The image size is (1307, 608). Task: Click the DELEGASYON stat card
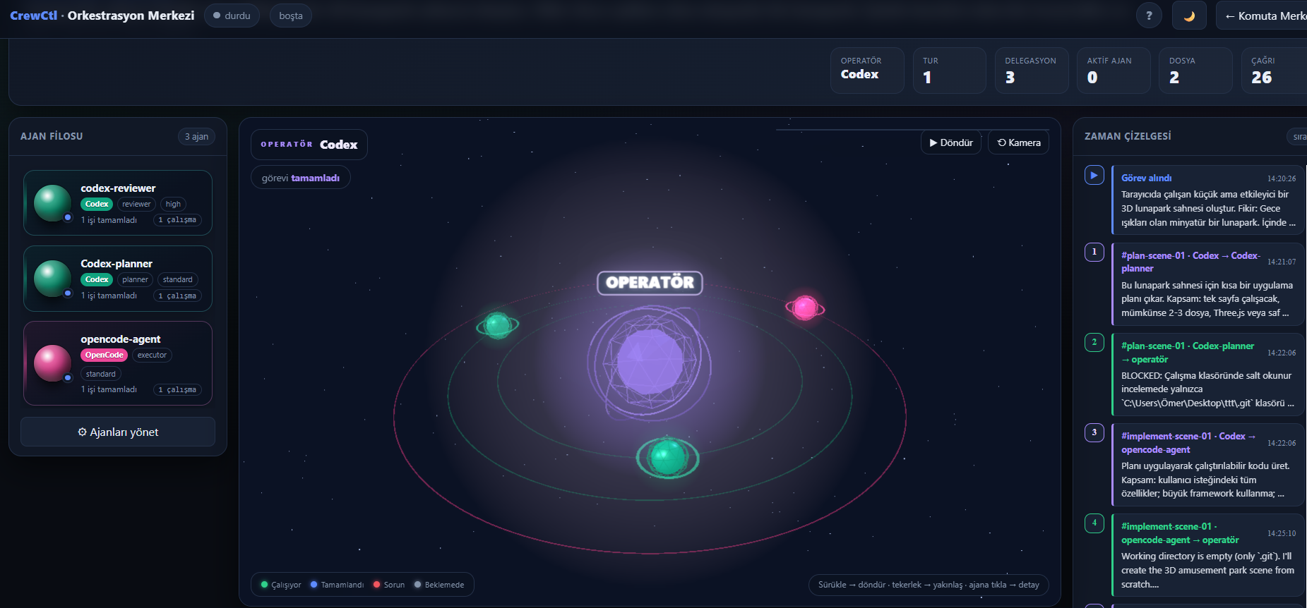(x=1032, y=71)
